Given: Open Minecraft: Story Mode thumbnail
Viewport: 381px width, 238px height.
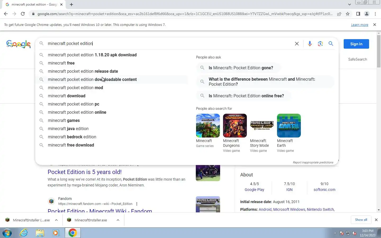Looking at the screenshot, I should (262, 126).
